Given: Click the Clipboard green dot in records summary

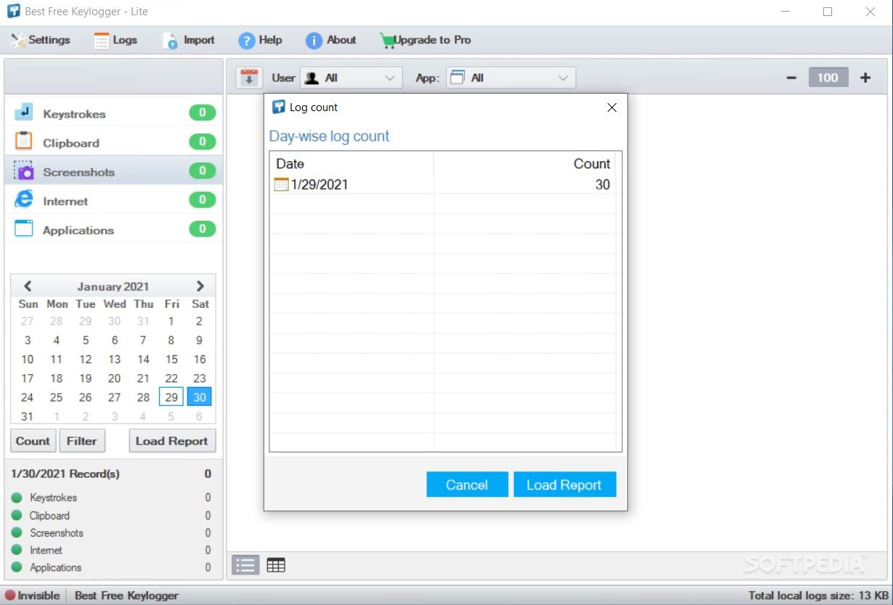Looking at the screenshot, I should click(17, 516).
